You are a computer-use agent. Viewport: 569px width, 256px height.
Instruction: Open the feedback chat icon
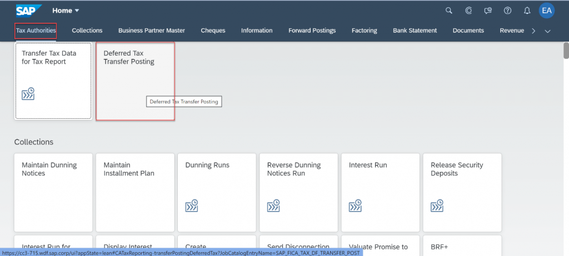coord(488,11)
